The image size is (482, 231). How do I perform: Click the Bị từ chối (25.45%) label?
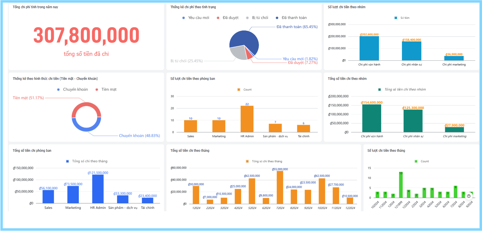coord(187,61)
